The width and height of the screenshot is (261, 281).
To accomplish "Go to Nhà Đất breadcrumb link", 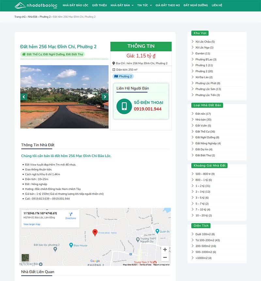I will tap(33, 17).
